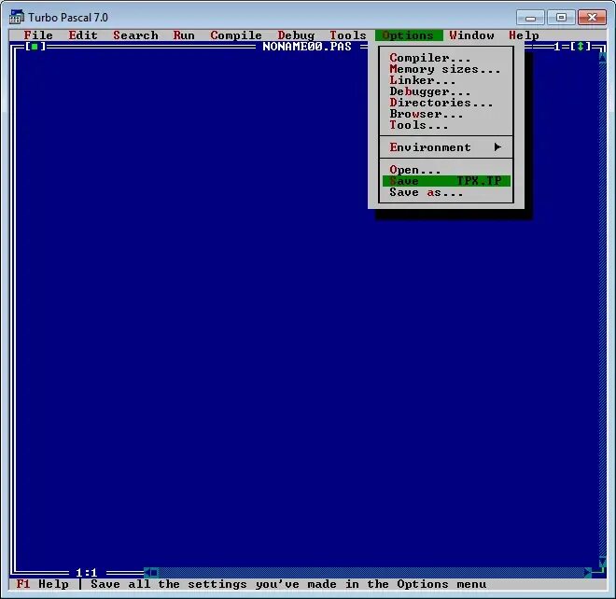Viewport: 616px width, 599px height.
Task: Click vertical scrollbar down arrow
Action: [x=602, y=562]
